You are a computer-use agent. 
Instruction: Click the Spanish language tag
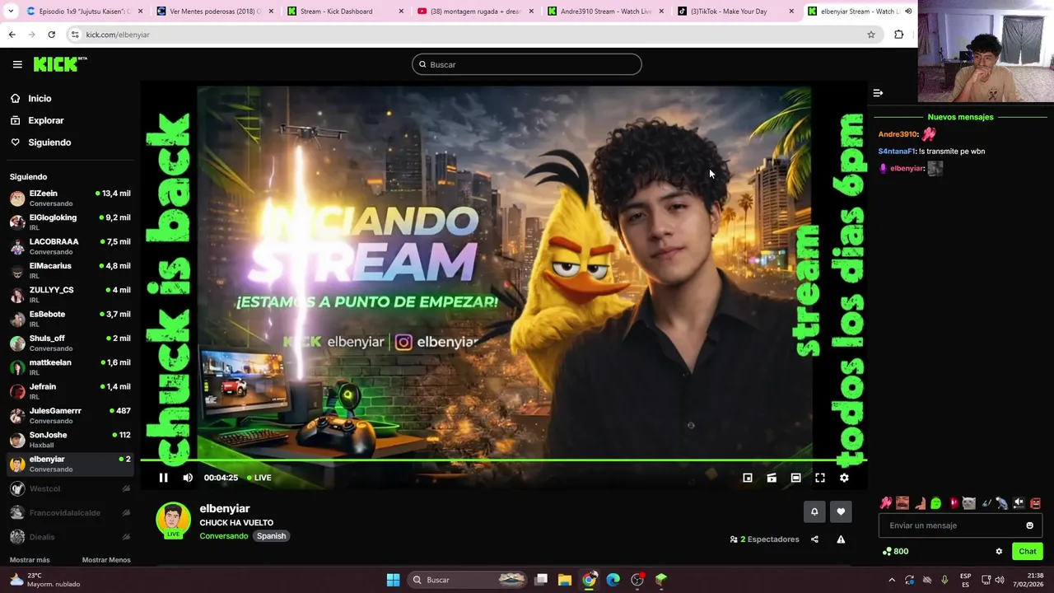click(x=271, y=536)
